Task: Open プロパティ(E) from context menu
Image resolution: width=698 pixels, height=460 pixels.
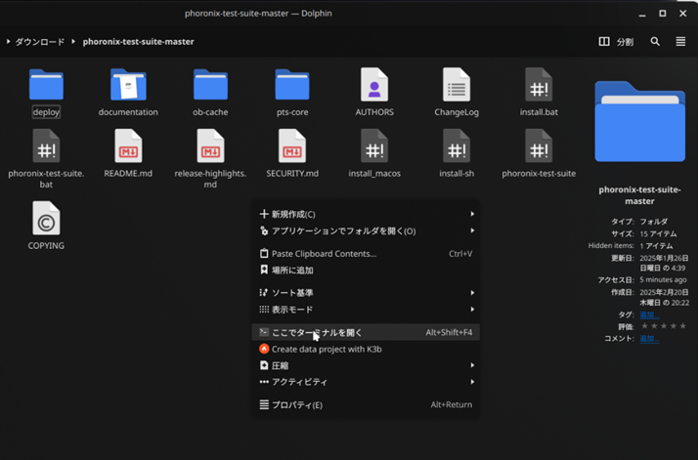Action: [366, 405]
